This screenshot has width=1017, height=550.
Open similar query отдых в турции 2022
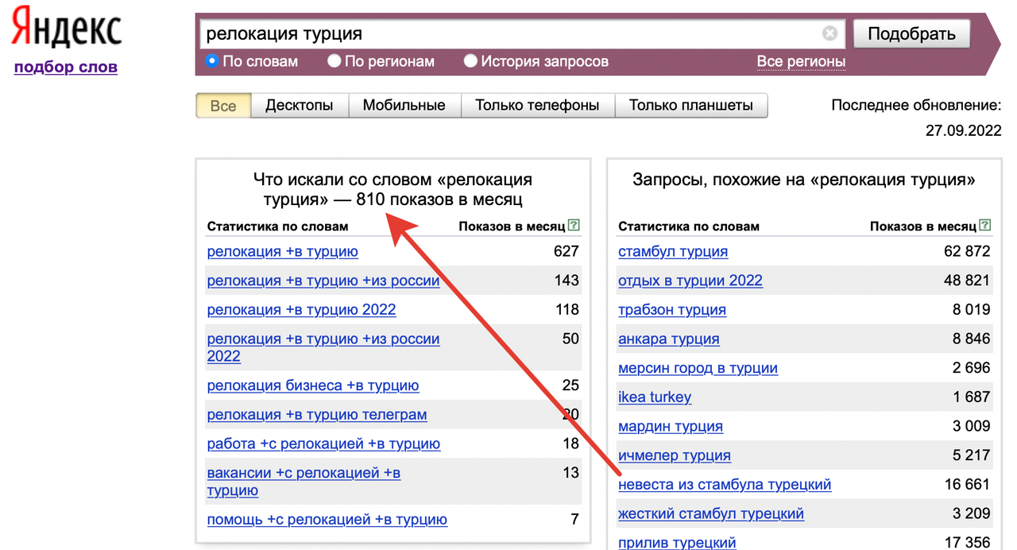pyautogui.click(x=690, y=281)
